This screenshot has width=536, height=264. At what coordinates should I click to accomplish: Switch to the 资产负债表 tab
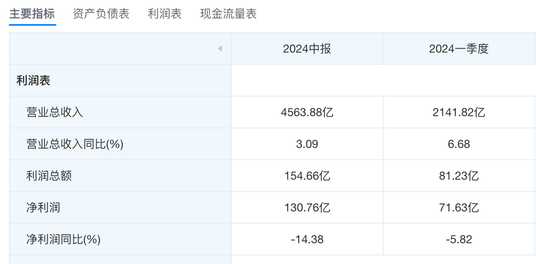[x=101, y=14]
